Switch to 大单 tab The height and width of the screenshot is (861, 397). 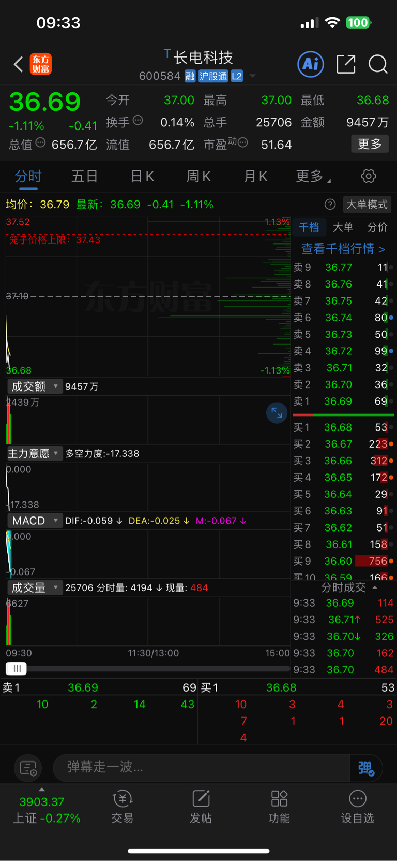tap(343, 227)
